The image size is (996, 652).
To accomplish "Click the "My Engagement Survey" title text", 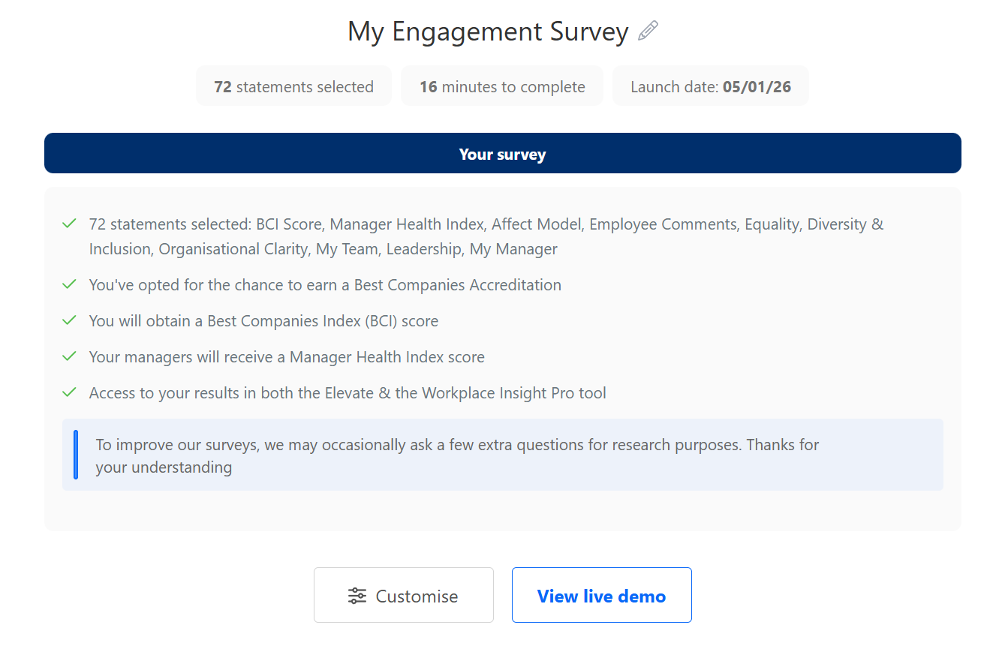I will point(488,32).
